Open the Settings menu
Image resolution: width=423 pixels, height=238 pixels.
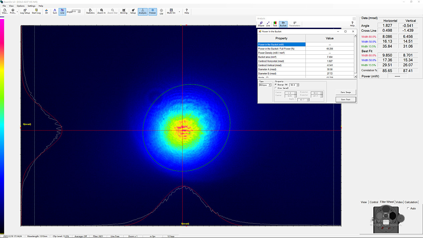click(31, 6)
